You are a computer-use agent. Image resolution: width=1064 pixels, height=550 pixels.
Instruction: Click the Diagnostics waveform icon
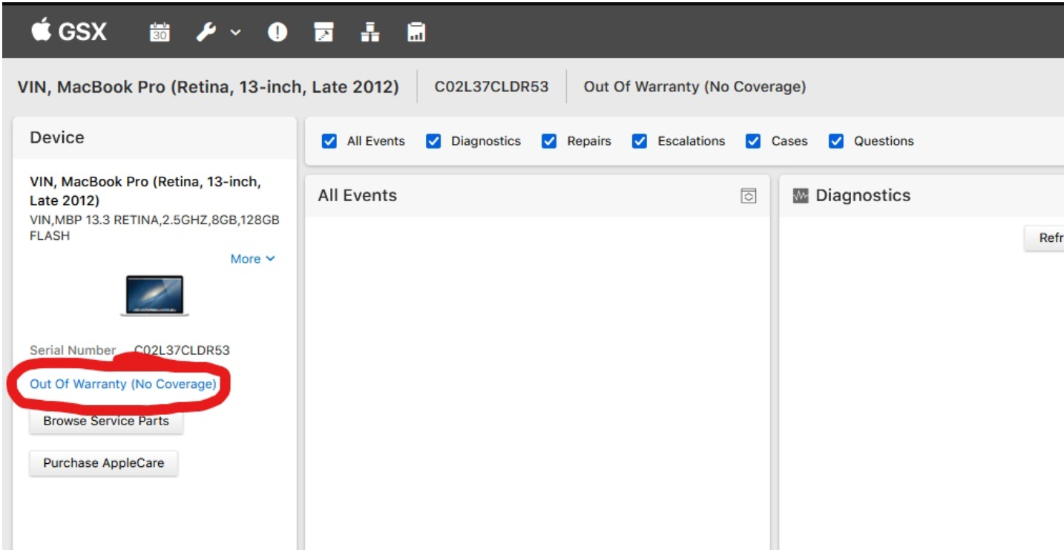pos(800,196)
